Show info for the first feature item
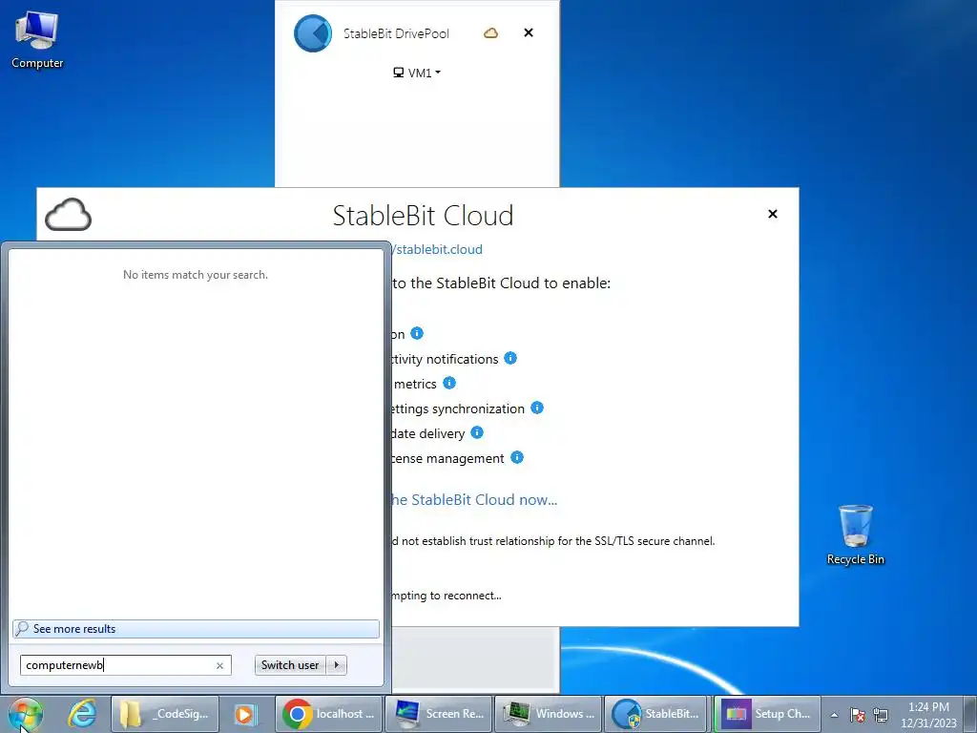 (417, 333)
